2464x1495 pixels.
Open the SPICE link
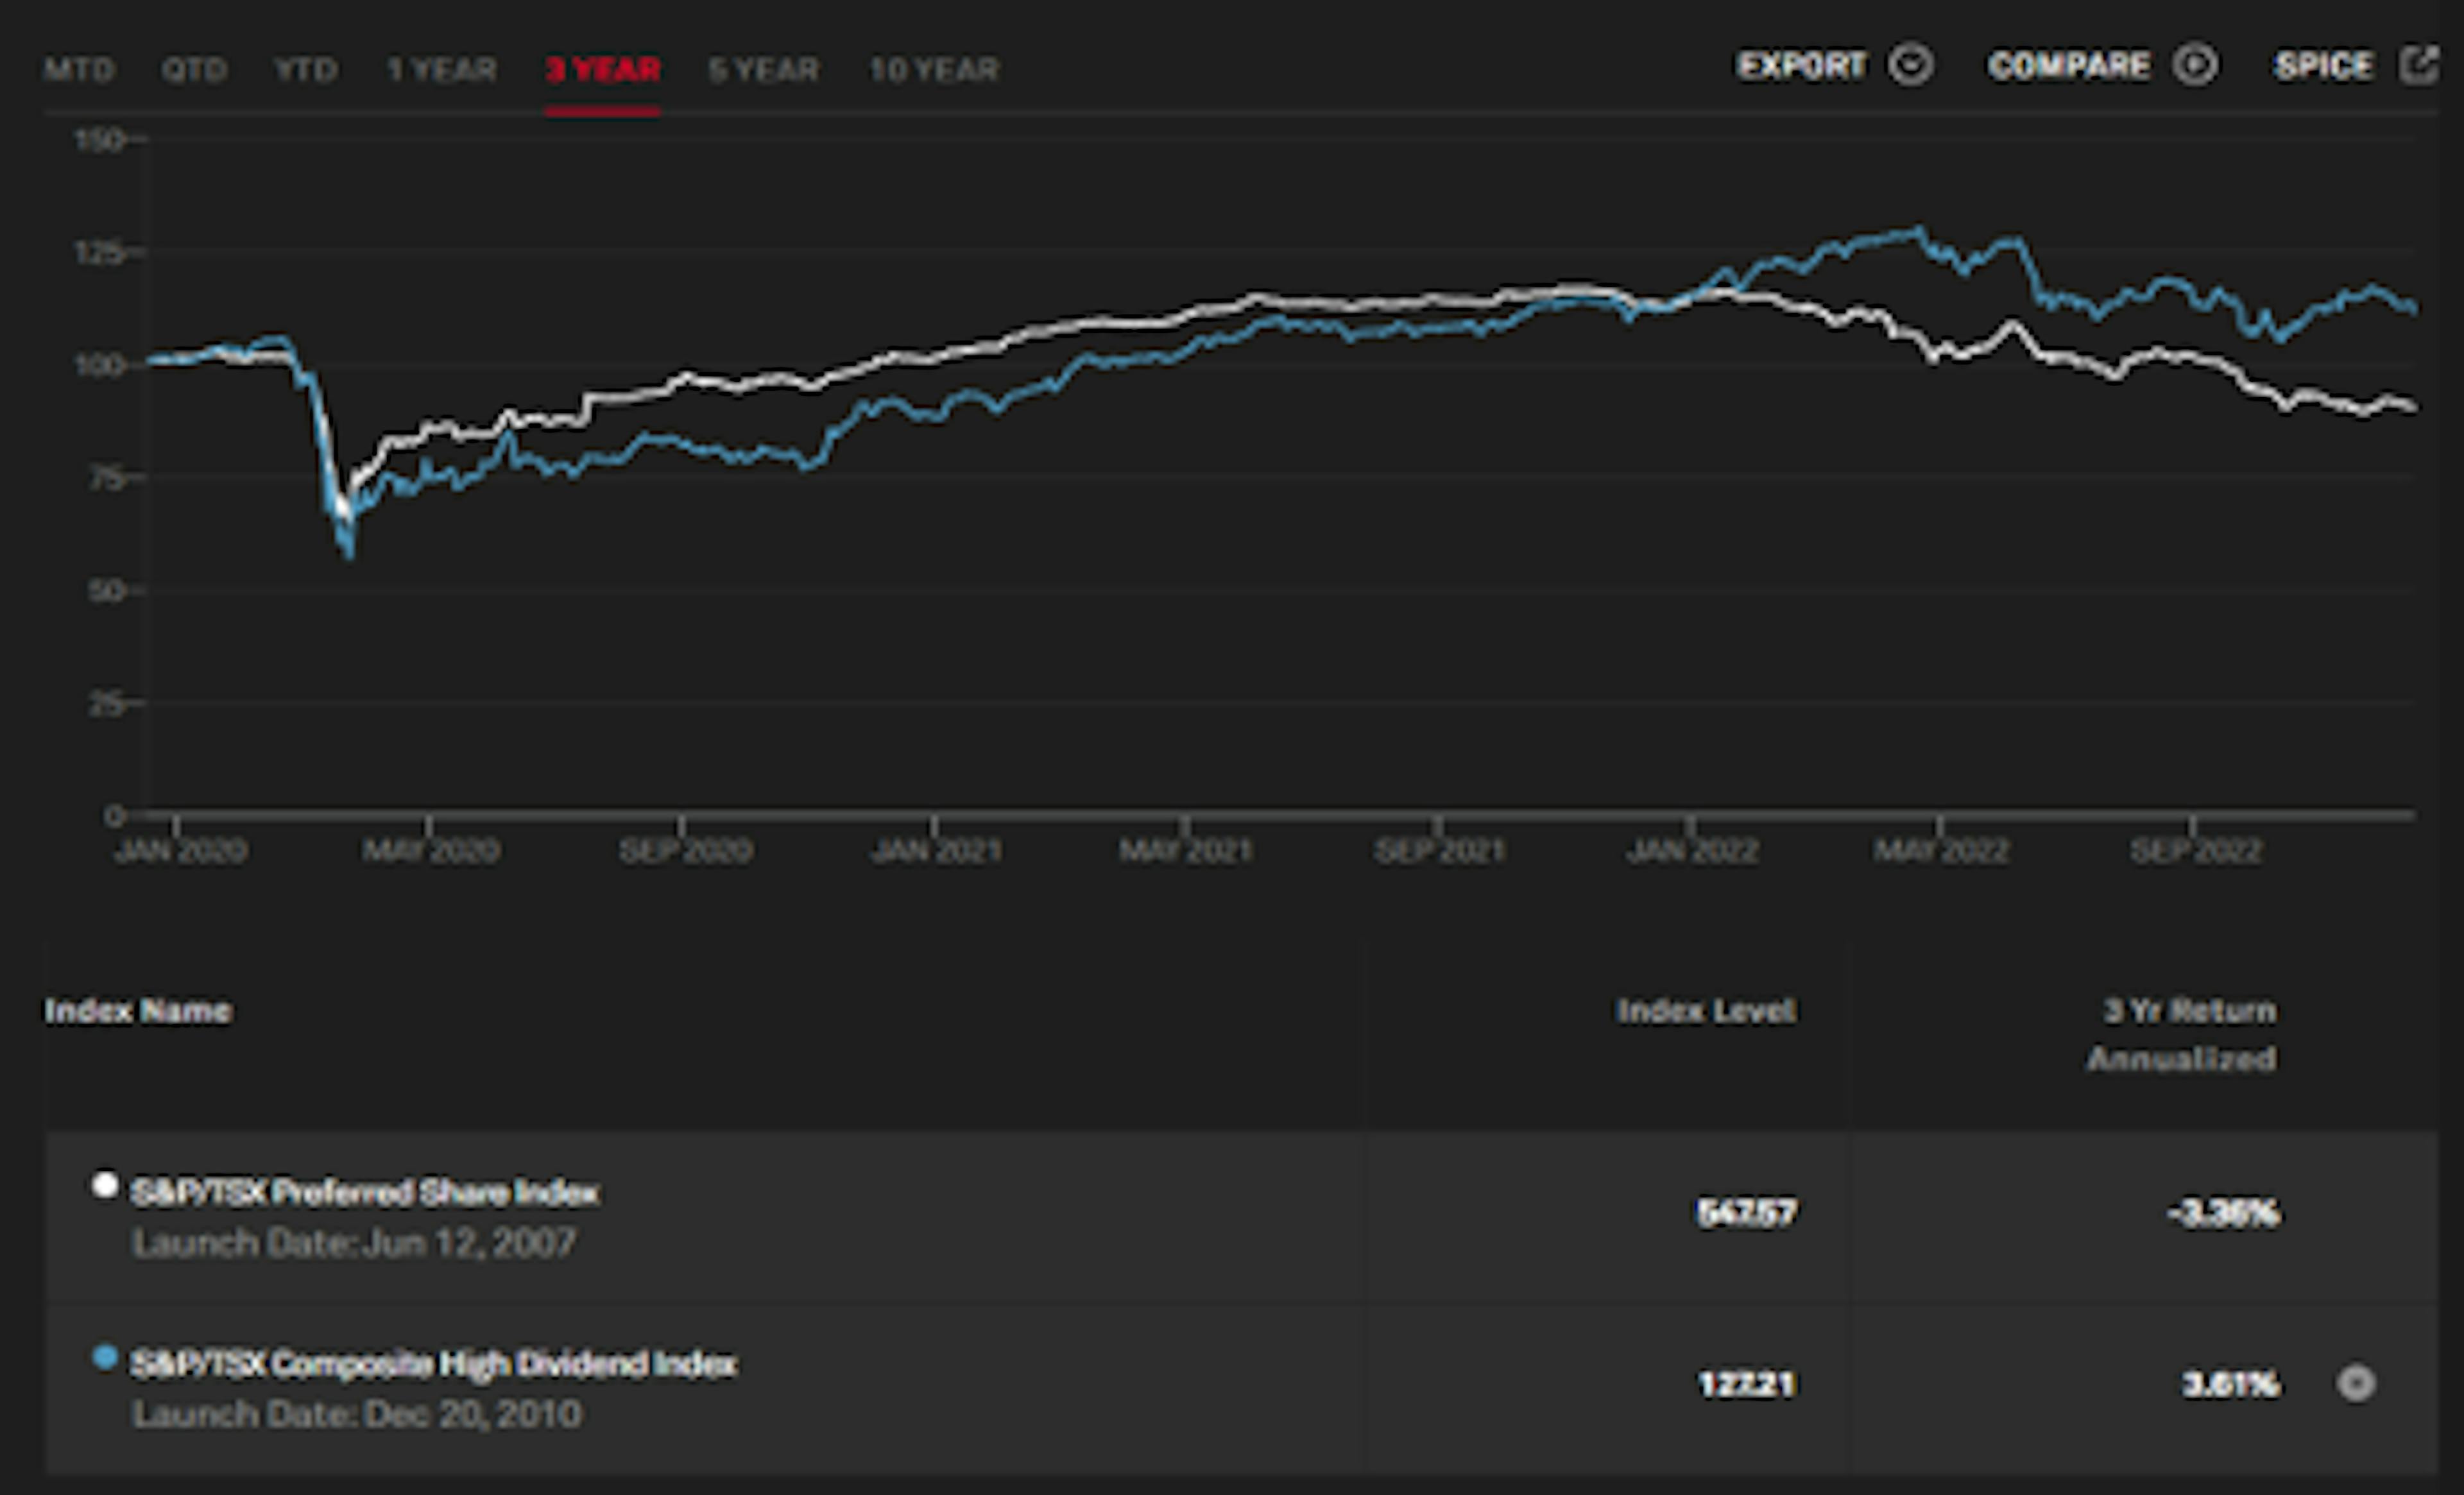(2322, 66)
